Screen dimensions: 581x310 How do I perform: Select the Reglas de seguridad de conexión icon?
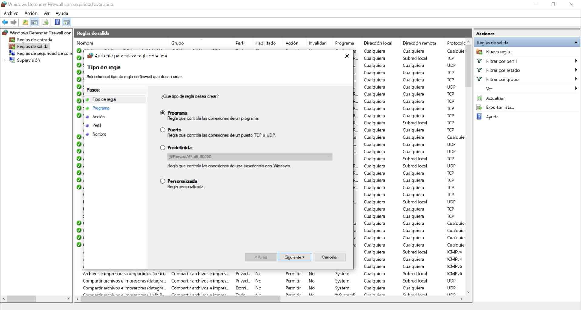12,53
